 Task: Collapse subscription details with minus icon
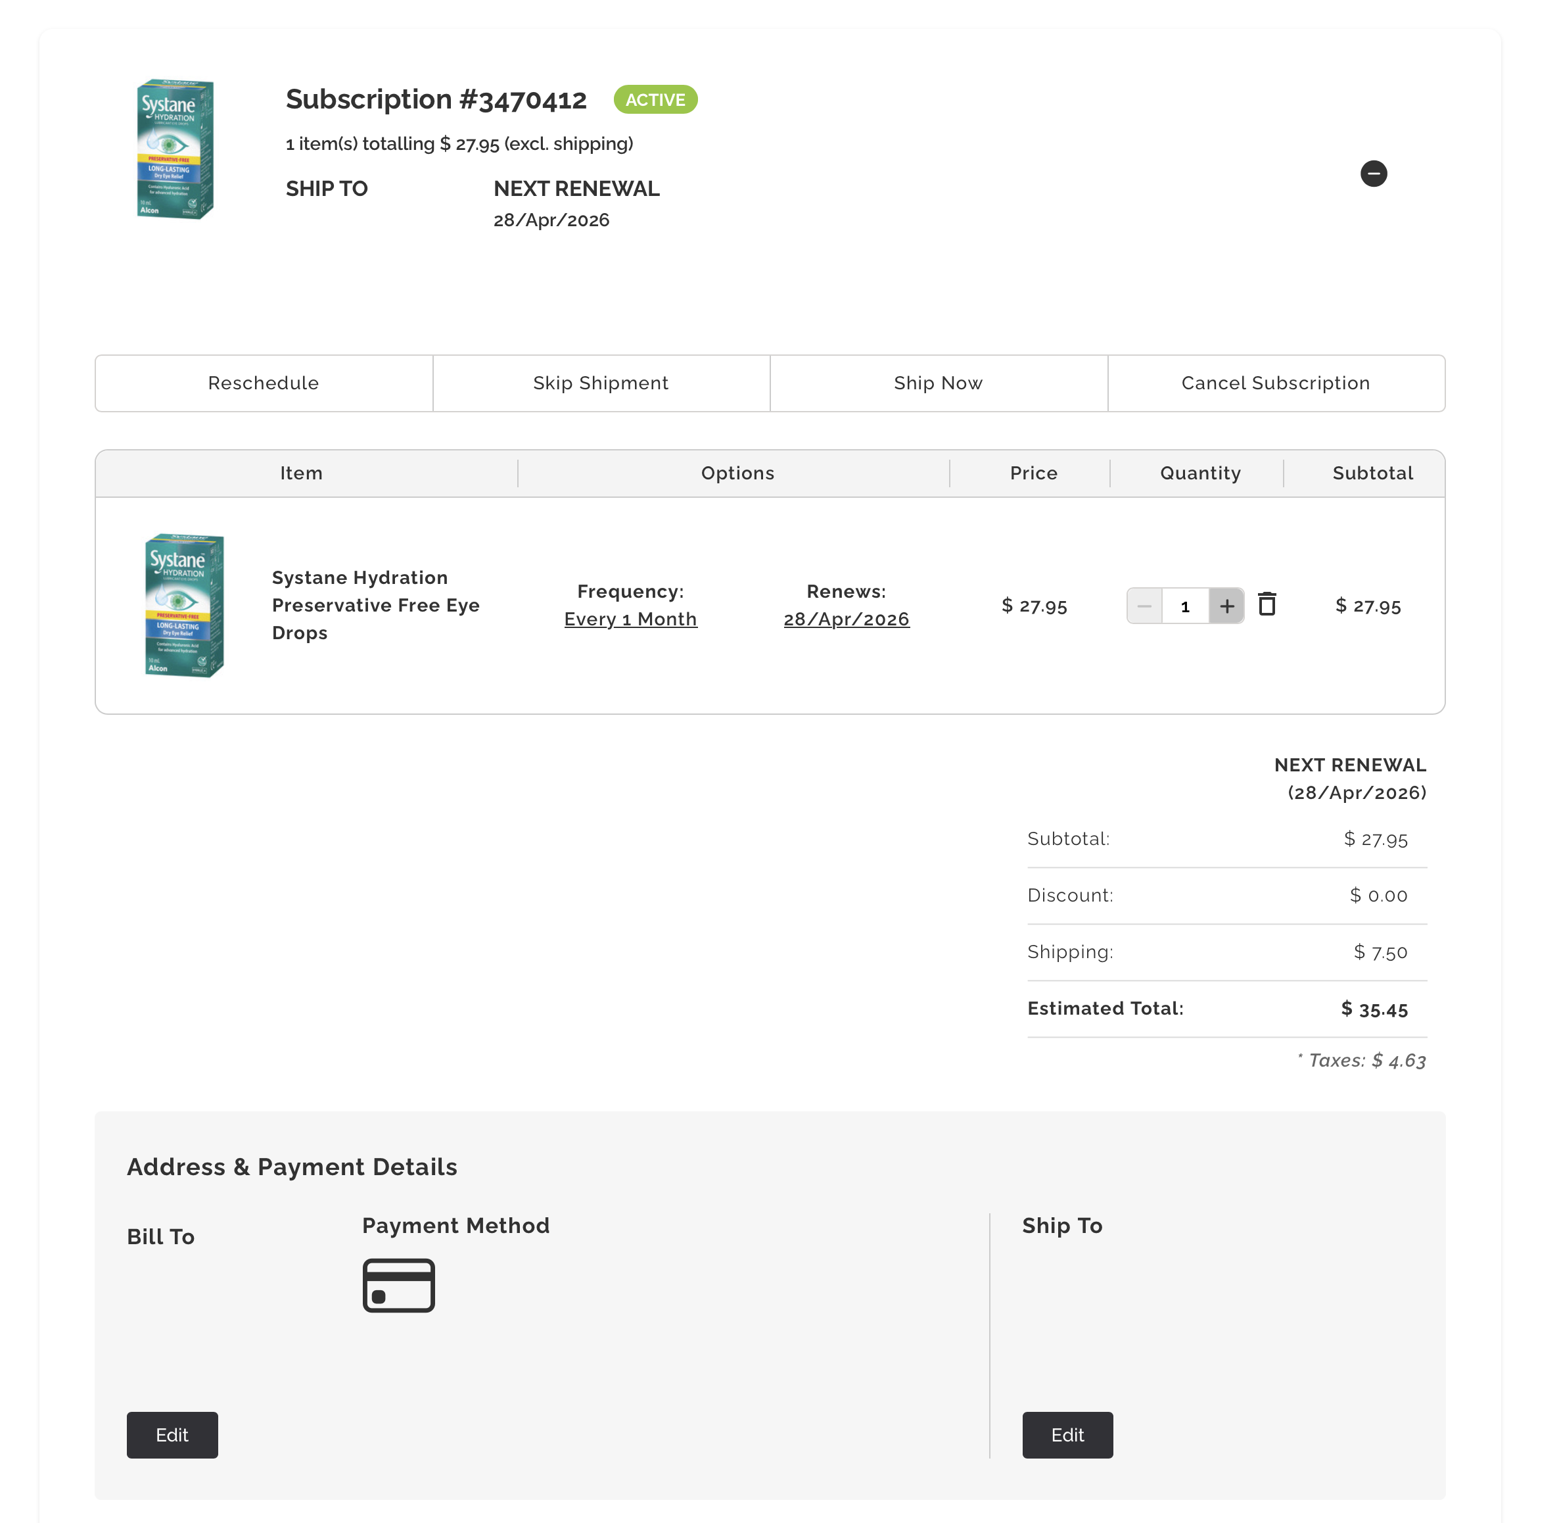click(1373, 174)
